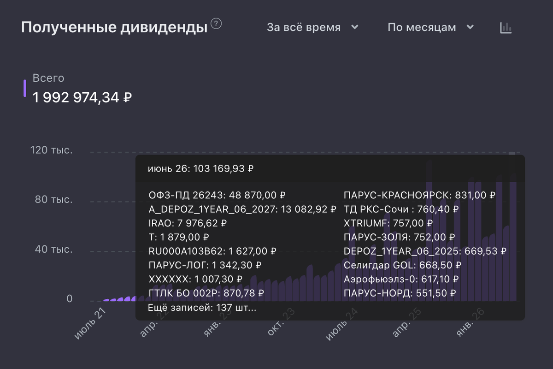The height and width of the screenshot is (369, 553).
Task: Click the 'июль 24' axis label
Action: click(x=343, y=324)
